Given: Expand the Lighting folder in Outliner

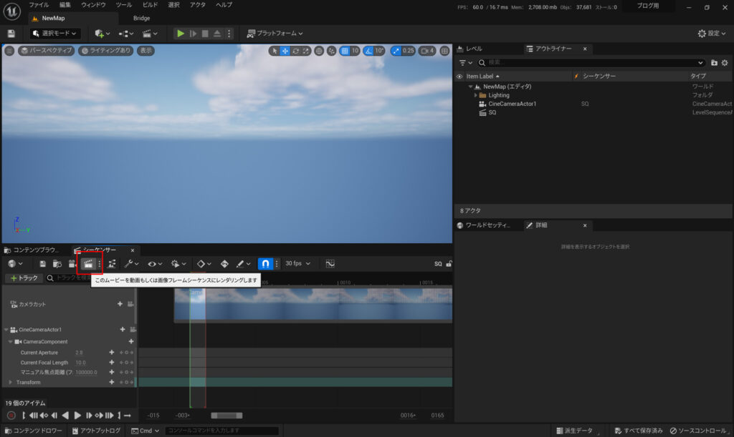Looking at the screenshot, I should tap(475, 95).
